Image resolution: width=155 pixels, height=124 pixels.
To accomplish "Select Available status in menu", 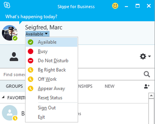I will (x=52, y=42).
